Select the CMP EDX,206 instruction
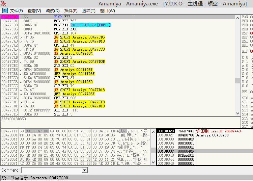This screenshot has height=181, width=253. point(65,98)
